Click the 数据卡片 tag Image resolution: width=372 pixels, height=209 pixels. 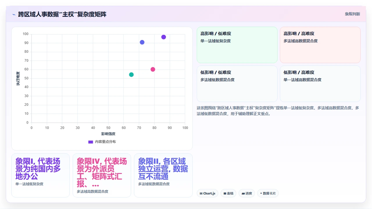[x=268, y=193]
